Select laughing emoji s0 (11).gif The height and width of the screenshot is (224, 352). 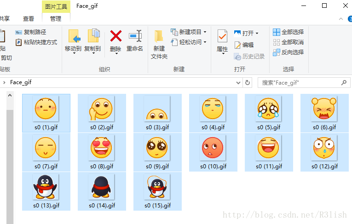[269, 152]
